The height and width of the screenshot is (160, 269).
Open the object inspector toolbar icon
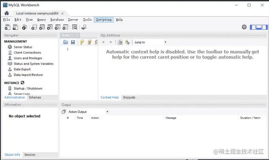24,27
